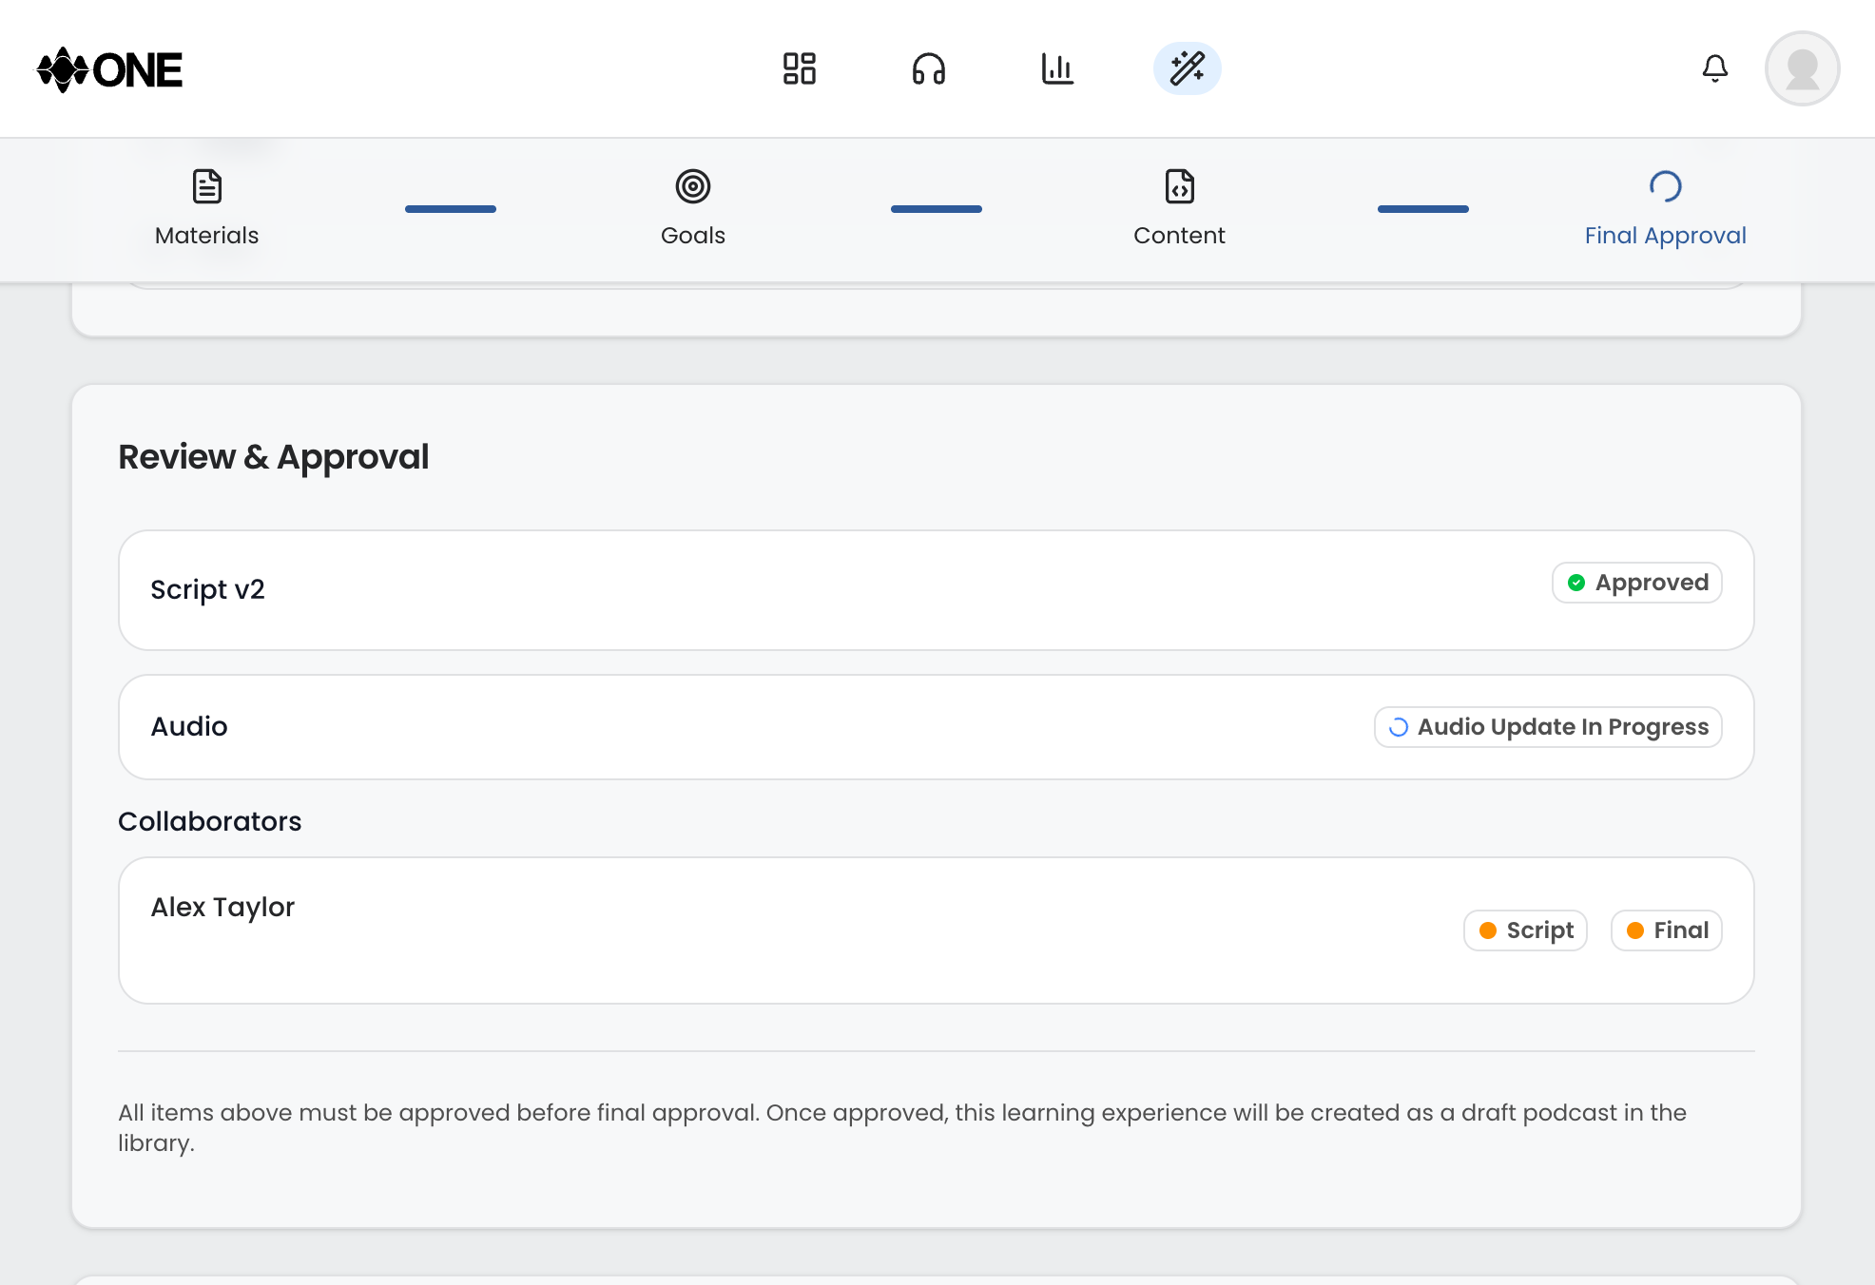
Task: Click the Content code file icon
Action: [x=1179, y=186]
